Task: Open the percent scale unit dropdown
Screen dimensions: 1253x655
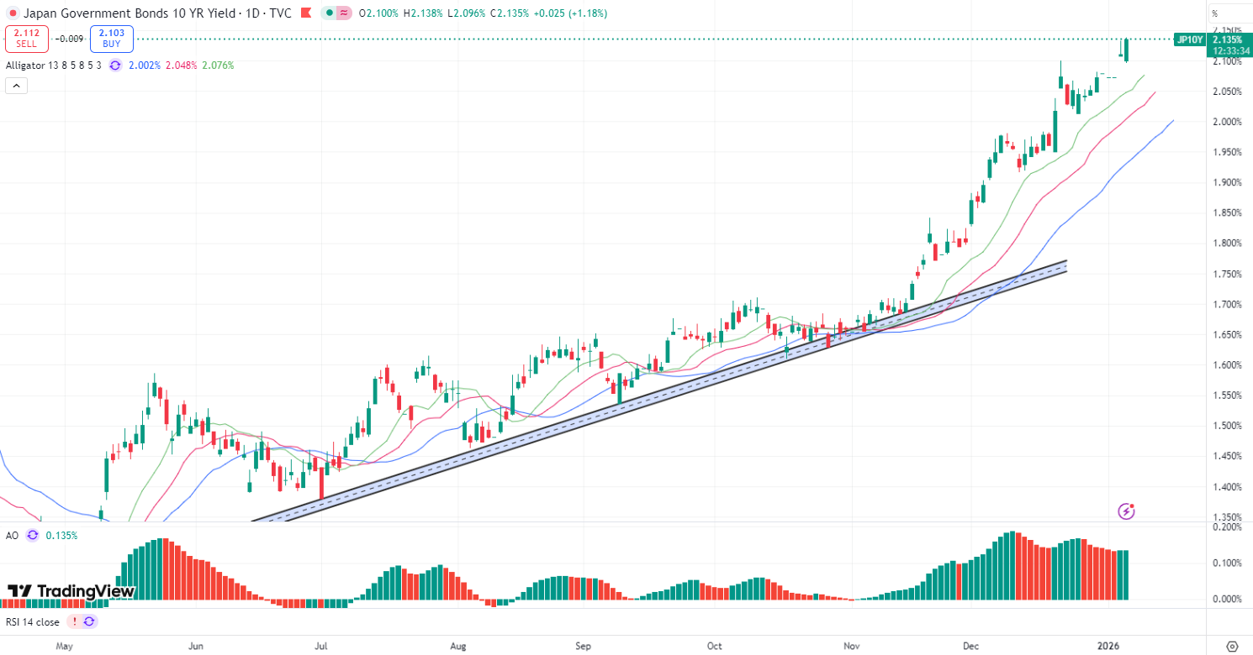Action: [1216, 13]
